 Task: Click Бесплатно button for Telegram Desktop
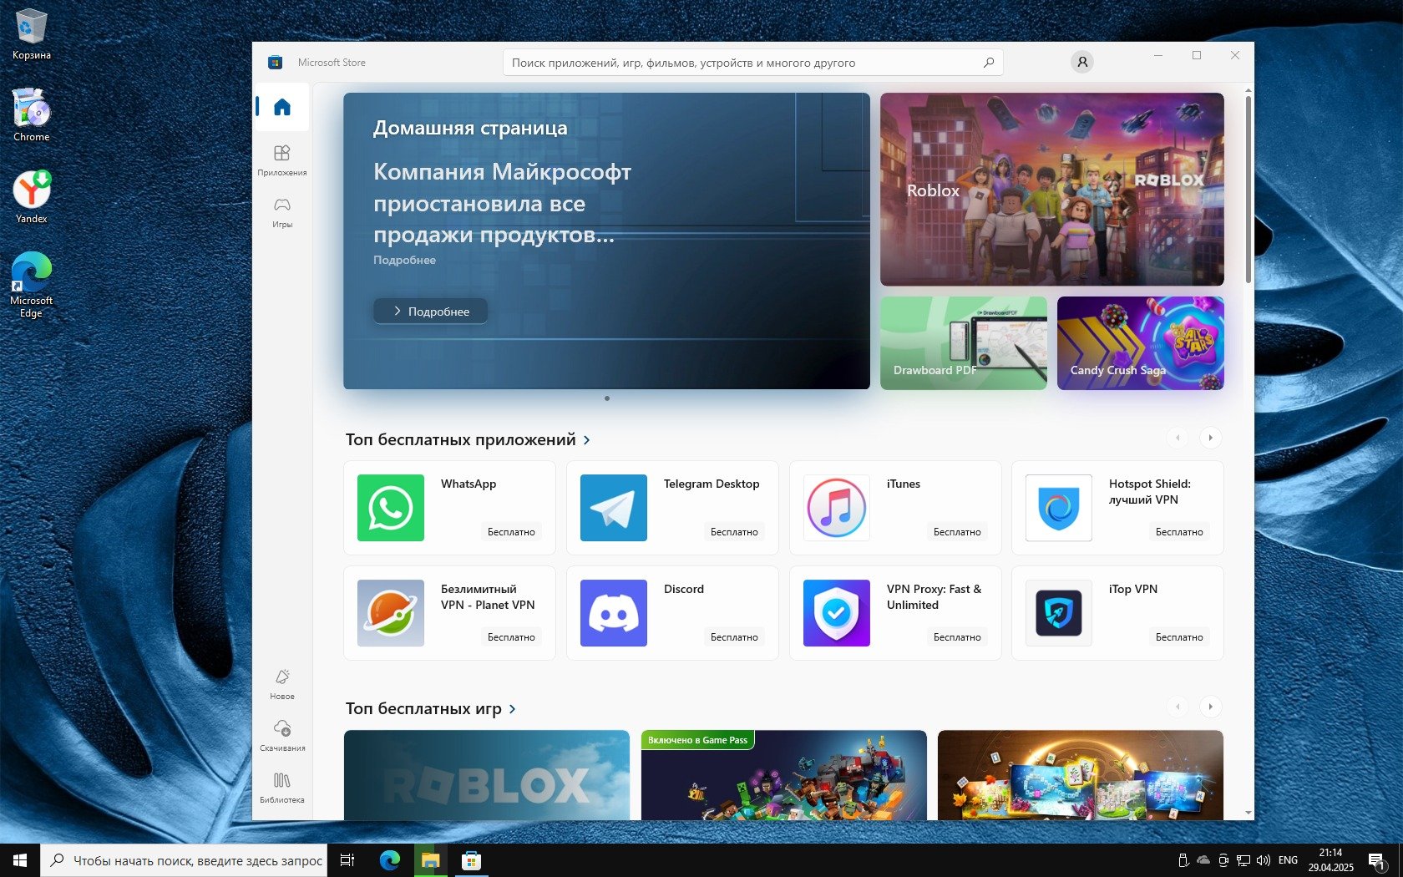point(734,532)
